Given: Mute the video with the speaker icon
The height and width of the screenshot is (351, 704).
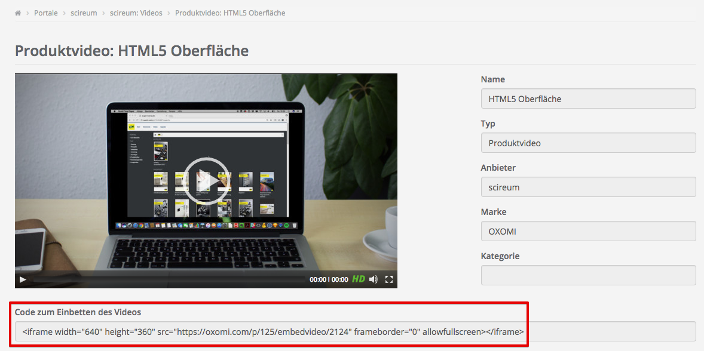Looking at the screenshot, I should [x=374, y=279].
